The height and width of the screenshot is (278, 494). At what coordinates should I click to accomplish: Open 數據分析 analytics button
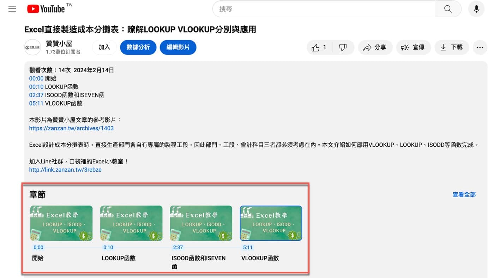tap(138, 47)
